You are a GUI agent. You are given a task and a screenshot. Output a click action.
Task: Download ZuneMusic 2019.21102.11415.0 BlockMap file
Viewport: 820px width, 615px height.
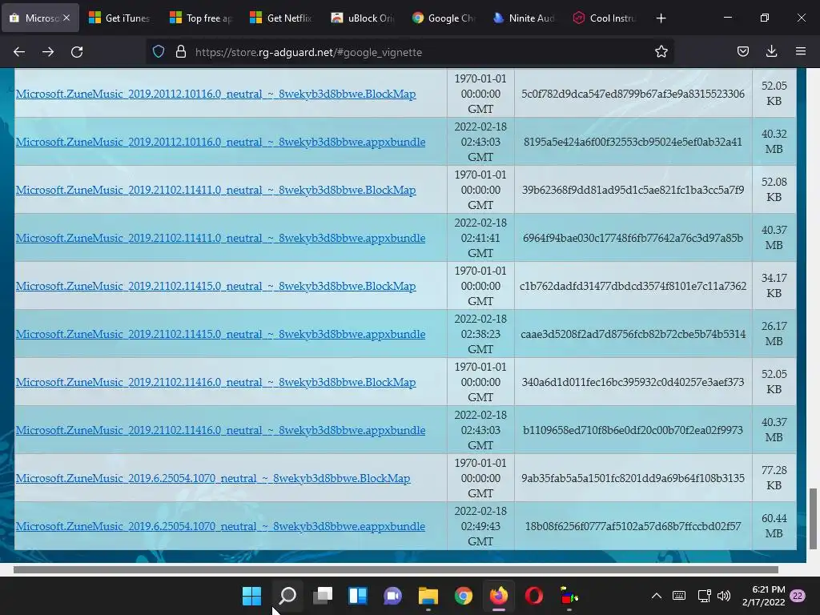[215, 287]
